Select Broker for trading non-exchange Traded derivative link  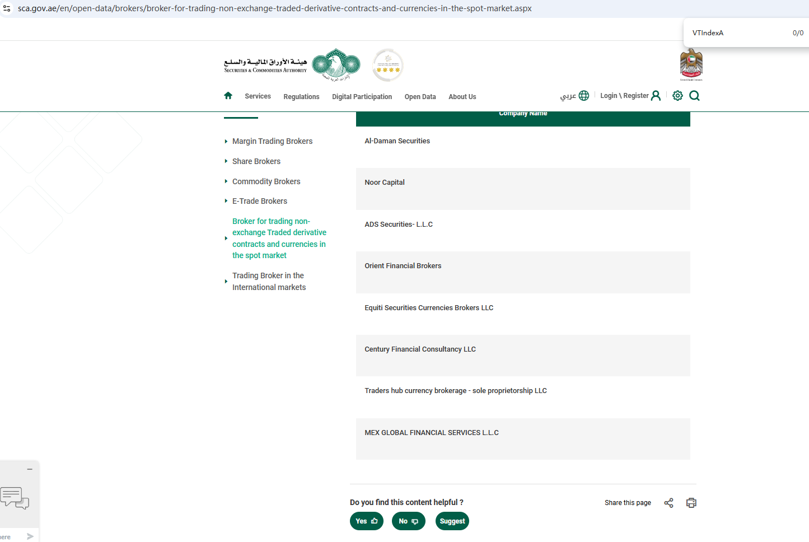279,239
